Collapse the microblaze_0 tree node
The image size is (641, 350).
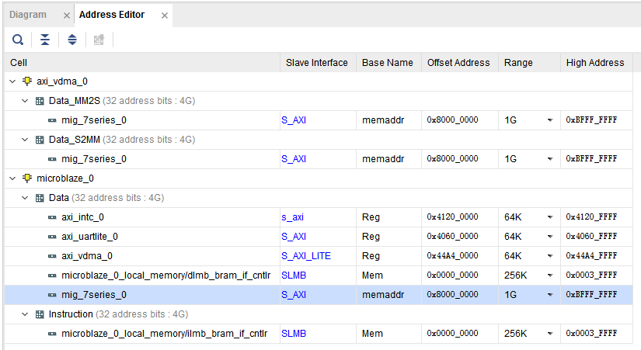pyautogui.click(x=13, y=178)
